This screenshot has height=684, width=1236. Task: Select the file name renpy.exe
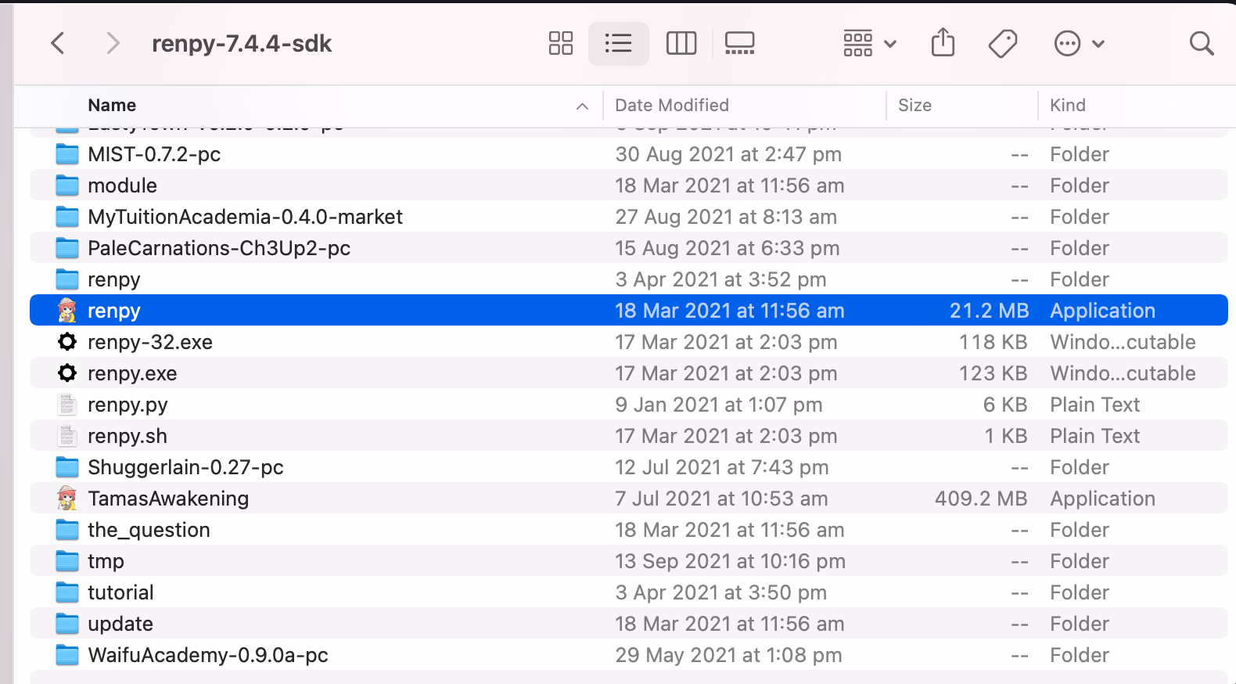tap(132, 373)
